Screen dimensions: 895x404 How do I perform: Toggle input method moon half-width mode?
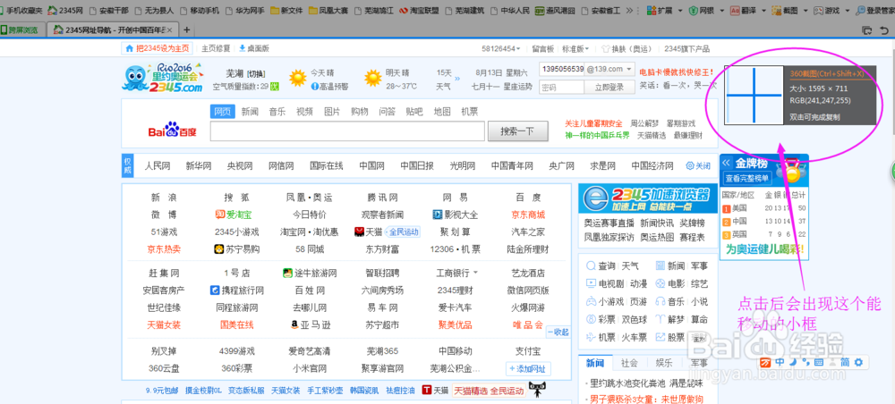coord(793,362)
